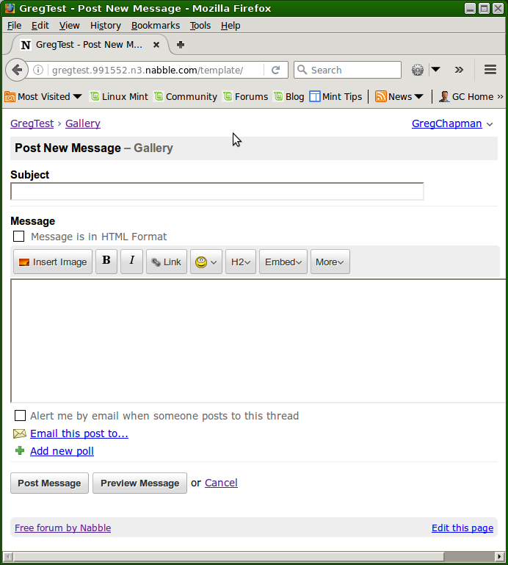Enable Message is in HTML Format
Viewport: 508px width, 565px height.
tap(19, 237)
